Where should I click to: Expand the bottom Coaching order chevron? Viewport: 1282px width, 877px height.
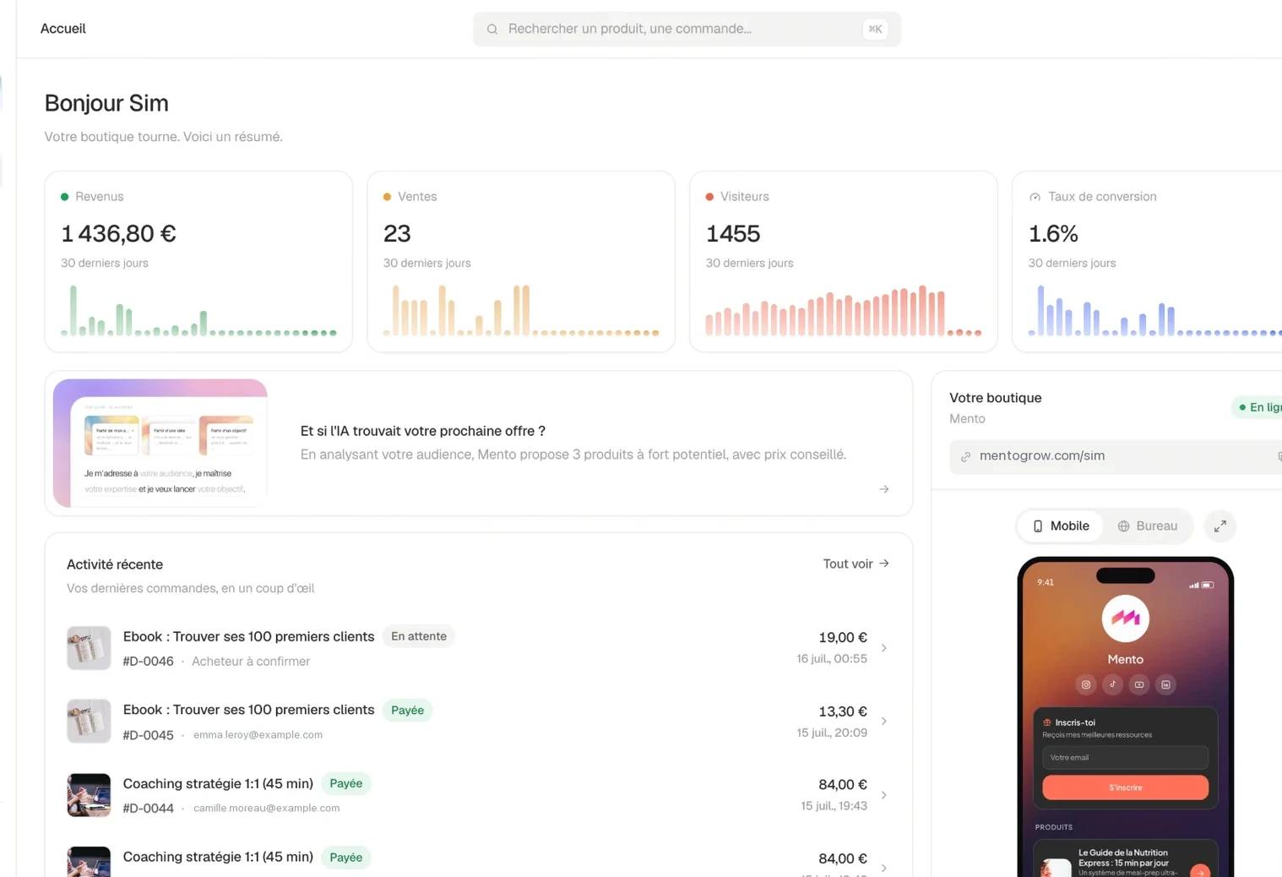pyautogui.click(x=884, y=869)
